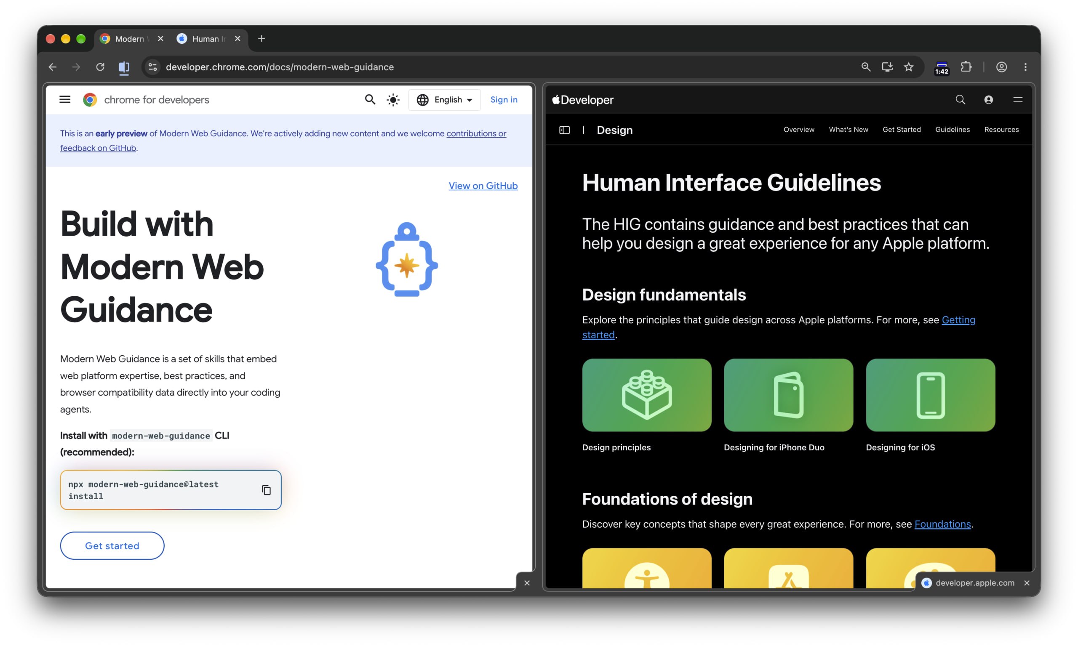This screenshot has height=646, width=1078.
Task: Click the developer.apple.com pane label
Action: click(x=975, y=583)
